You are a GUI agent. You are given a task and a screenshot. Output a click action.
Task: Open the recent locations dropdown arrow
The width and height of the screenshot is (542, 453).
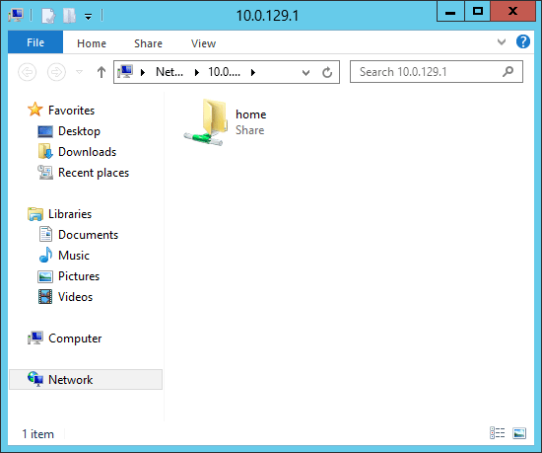pos(79,72)
